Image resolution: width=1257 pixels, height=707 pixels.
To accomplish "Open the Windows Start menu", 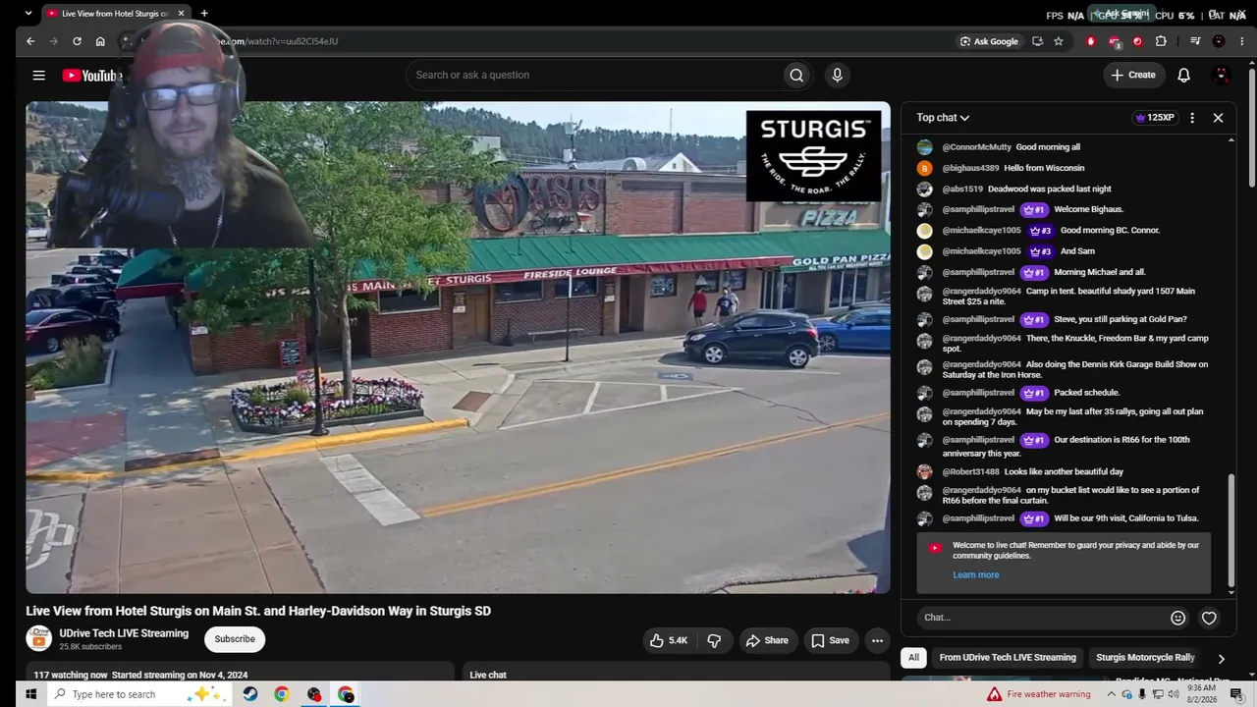I will 30,694.
